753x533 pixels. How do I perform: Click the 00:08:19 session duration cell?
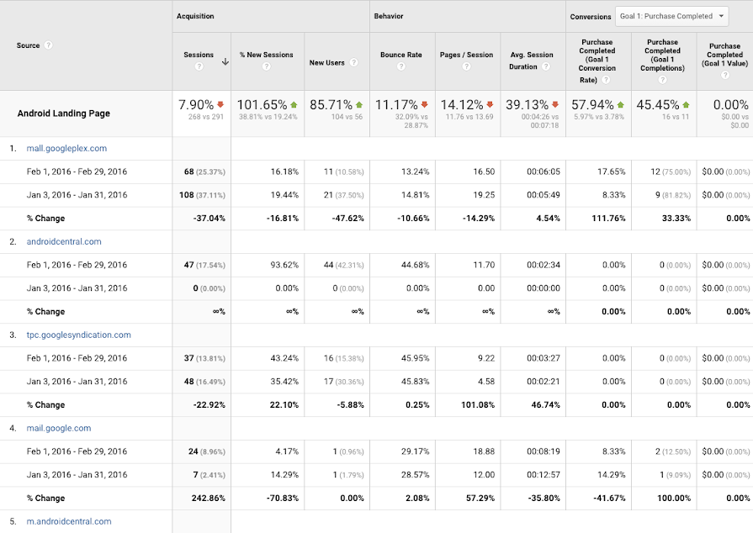click(544, 451)
